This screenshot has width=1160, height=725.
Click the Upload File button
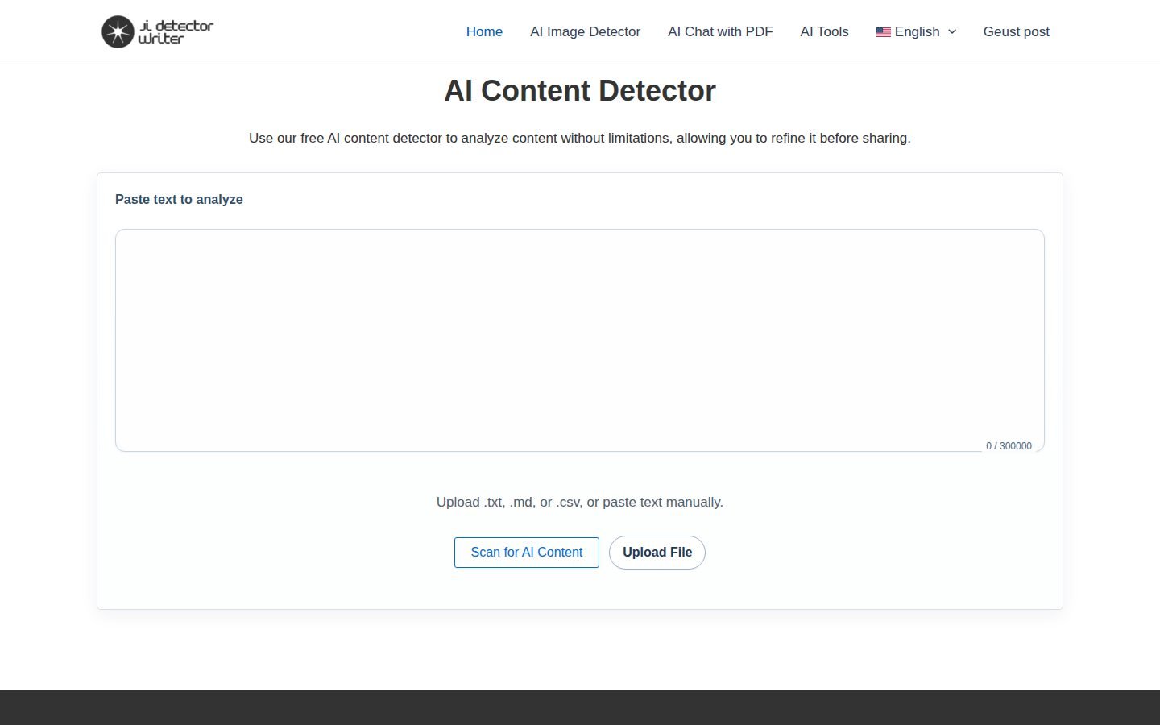pyautogui.click(x=657, y=553)
